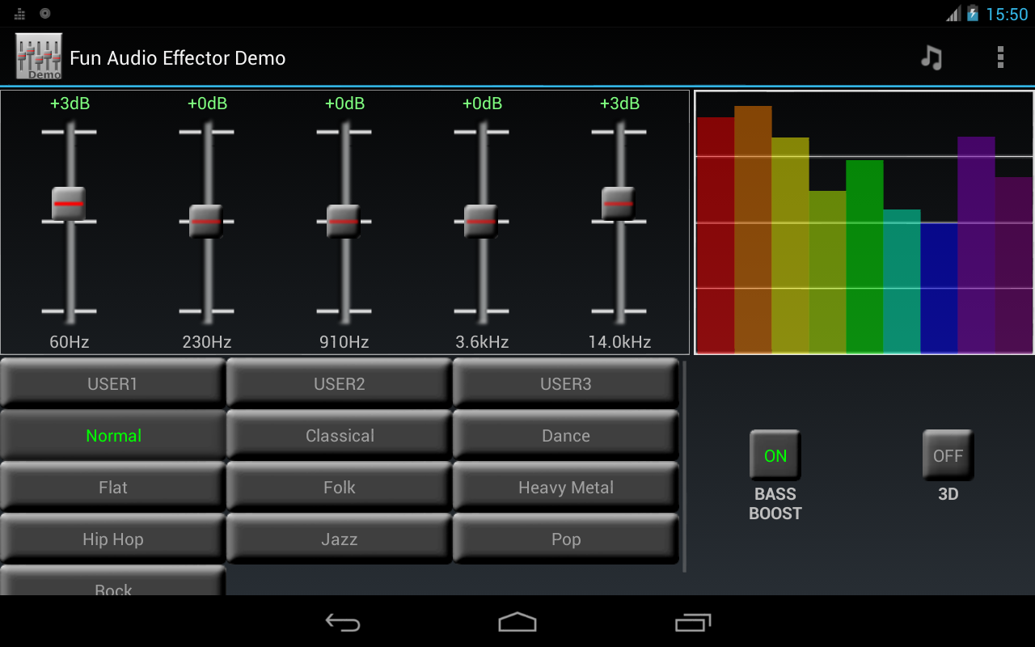The image size is (1035, 647).
Task: Open the three-dot overflow menu
Action: coord(1000,57)
